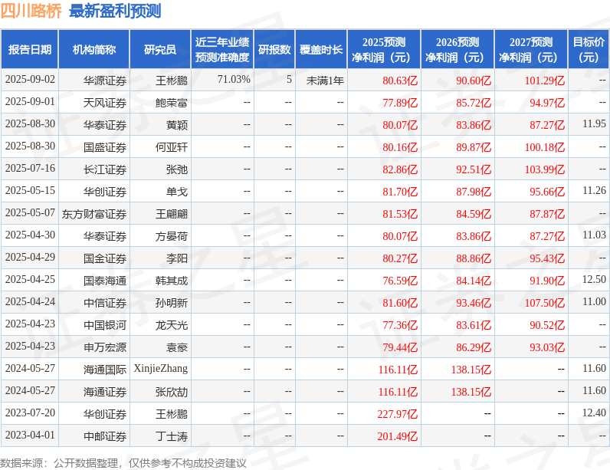Click the accuracy value 71.03%

[x=234, y=80]
